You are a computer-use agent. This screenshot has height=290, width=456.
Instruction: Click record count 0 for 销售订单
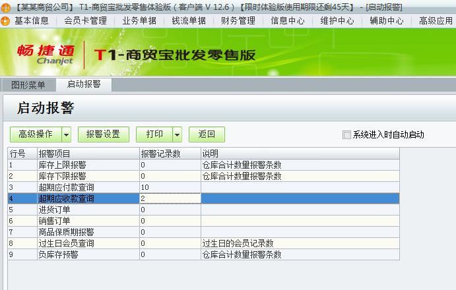click(170, 221)
